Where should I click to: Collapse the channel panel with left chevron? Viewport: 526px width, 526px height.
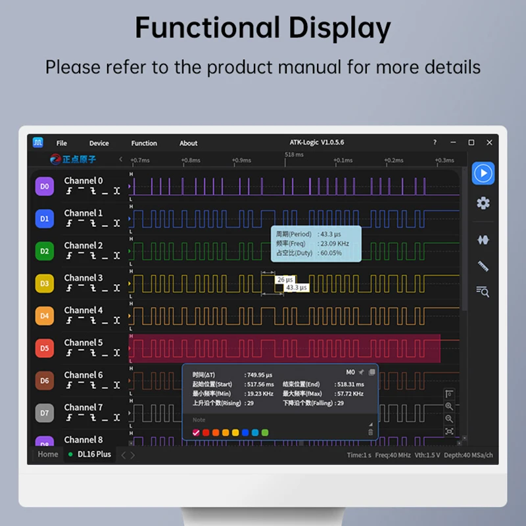click(x=121, y=159)
